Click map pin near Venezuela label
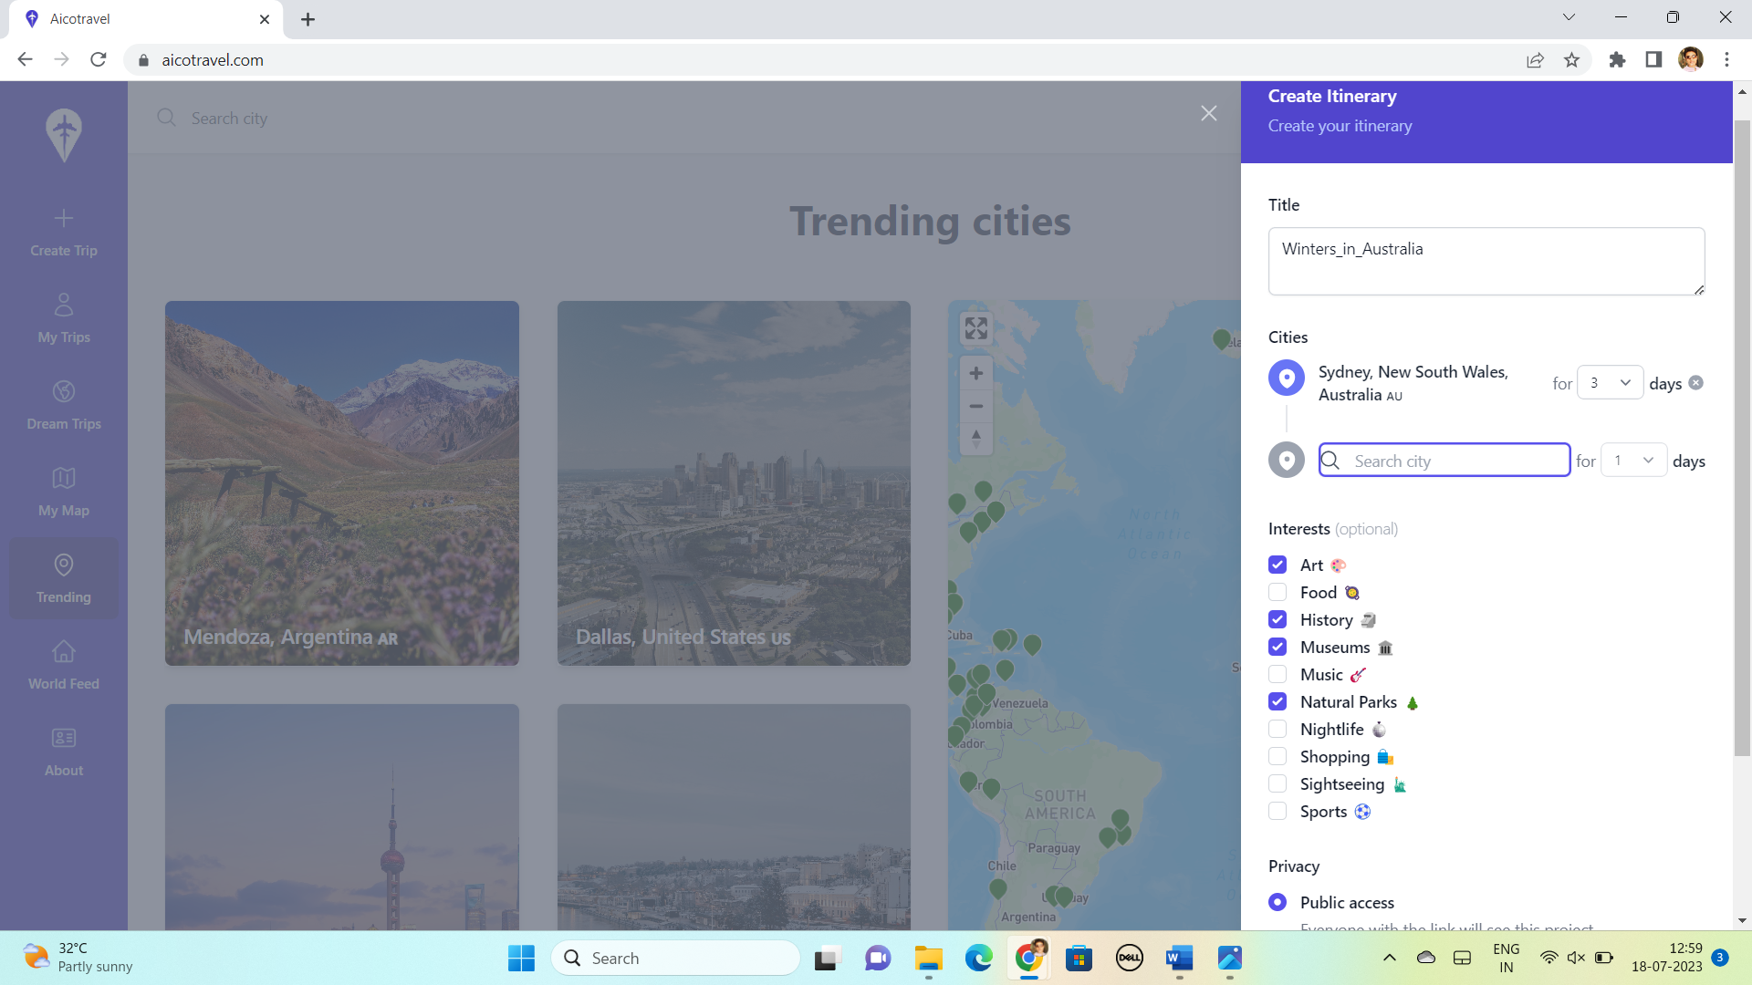The width and height of the screenshot is (1752, 985). point(986,693)
